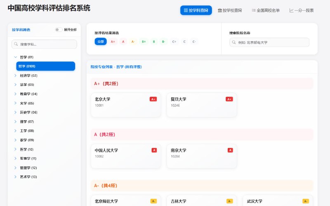Collapse the 哲学 (01) category
Image resolution: width=330 pixels, height=206 pixels.
pos(16,57)
